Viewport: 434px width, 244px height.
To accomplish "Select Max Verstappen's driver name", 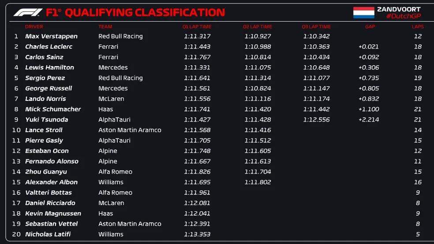I will pos(51,37).
